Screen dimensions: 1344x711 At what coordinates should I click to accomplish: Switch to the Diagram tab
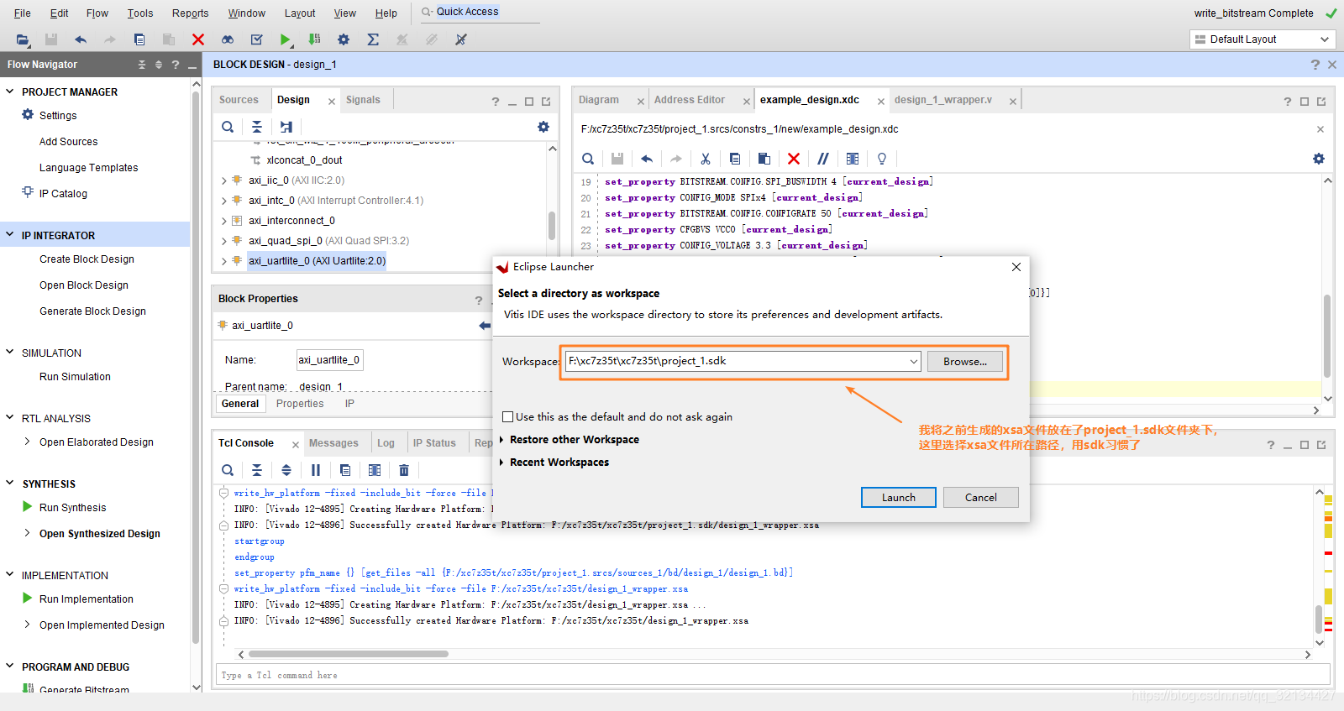coord(599,100)
